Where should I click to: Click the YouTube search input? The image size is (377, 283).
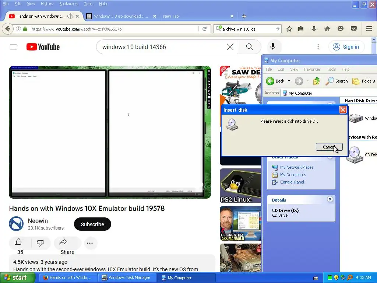(163, 47)
